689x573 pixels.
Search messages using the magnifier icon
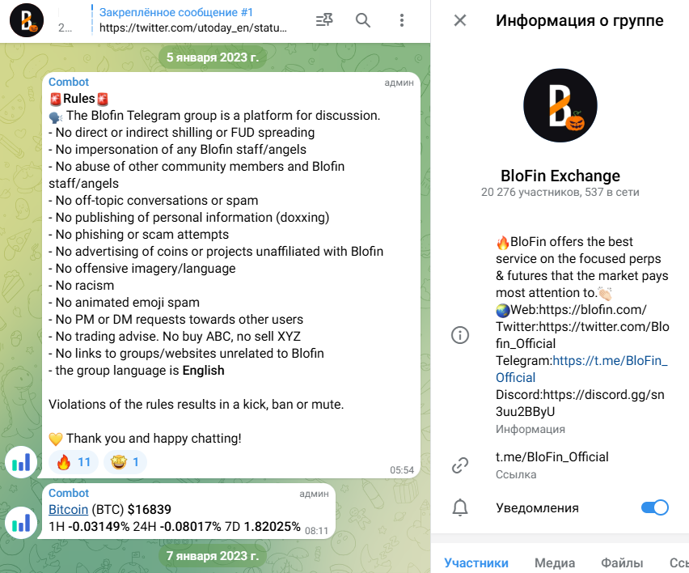click(x=363, y=20)
